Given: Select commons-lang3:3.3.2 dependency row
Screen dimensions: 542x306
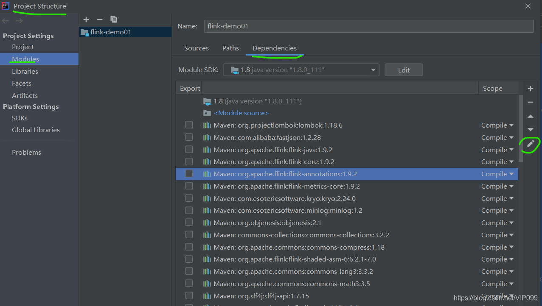Looking at the screenshot, I should pos(347,271).
